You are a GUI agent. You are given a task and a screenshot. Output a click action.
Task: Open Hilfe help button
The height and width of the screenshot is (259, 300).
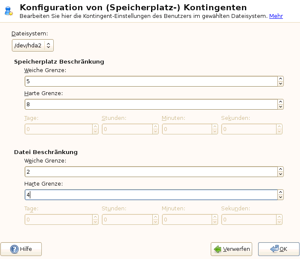[x=21, y=249]
